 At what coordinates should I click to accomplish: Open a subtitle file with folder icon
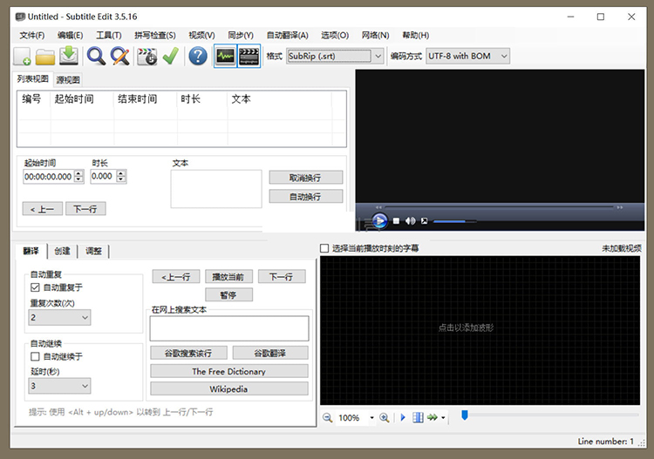pos(45,57)
